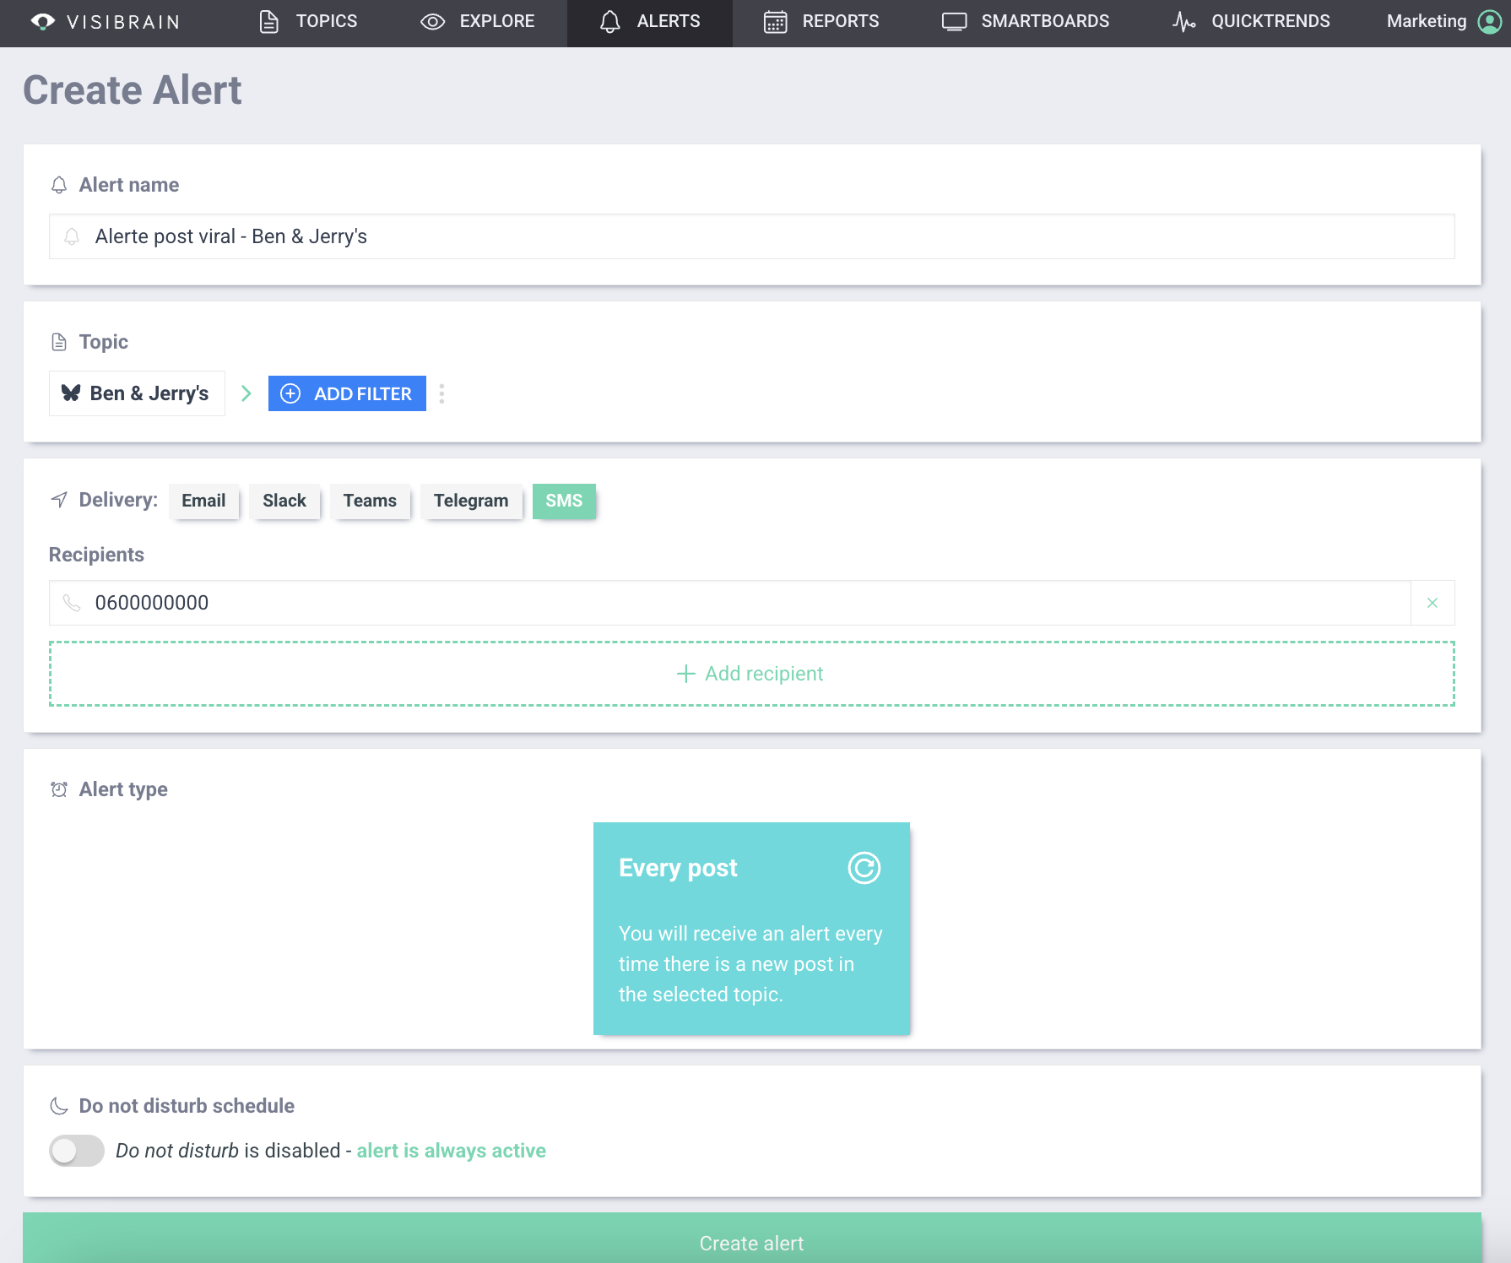Click the Recipients label

[x=96, y=555]
